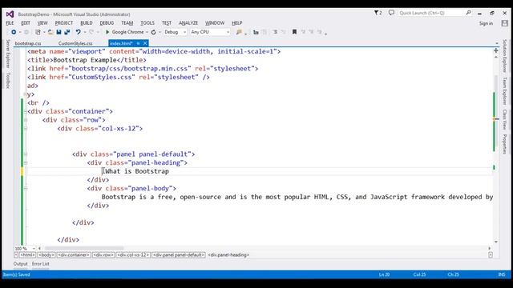
Task: Click the Open File folder icon
Action: coord(50,32)
